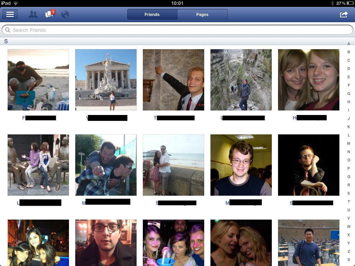Image resolution: width=355 pixels, height=266 pixels.
Task: Jump to letter Y in index
Action: pos(349,243)
